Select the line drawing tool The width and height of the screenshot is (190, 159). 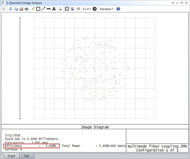(x=48, y=9)
